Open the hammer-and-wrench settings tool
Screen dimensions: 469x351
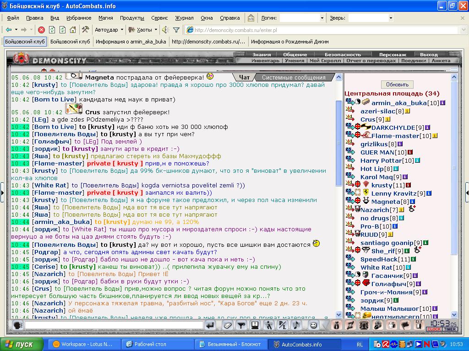point(85,30)
